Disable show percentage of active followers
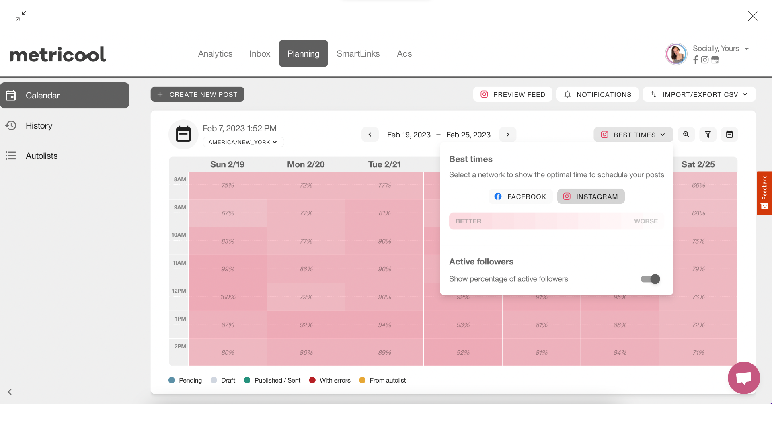772x434 pixels. point(650,279)
